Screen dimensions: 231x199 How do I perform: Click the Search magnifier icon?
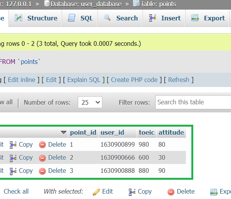pyautogui.click(x=107, y=18)
